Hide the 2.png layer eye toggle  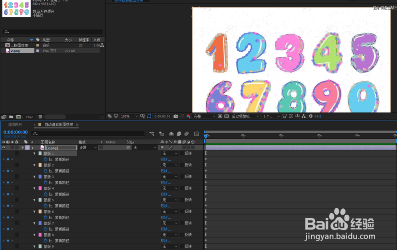(4, 147)
